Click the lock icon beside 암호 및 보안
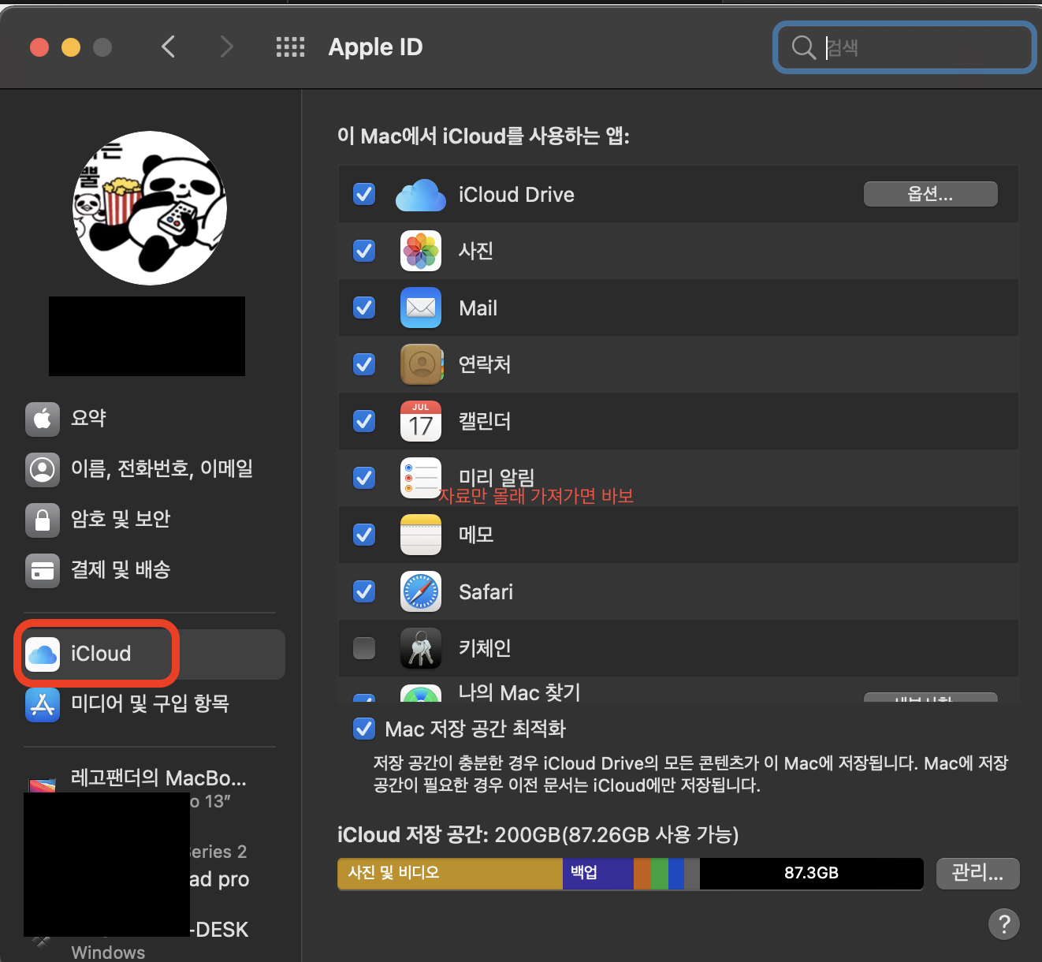This screenshot has height=962, width=1042. click(x=43, y=520)
